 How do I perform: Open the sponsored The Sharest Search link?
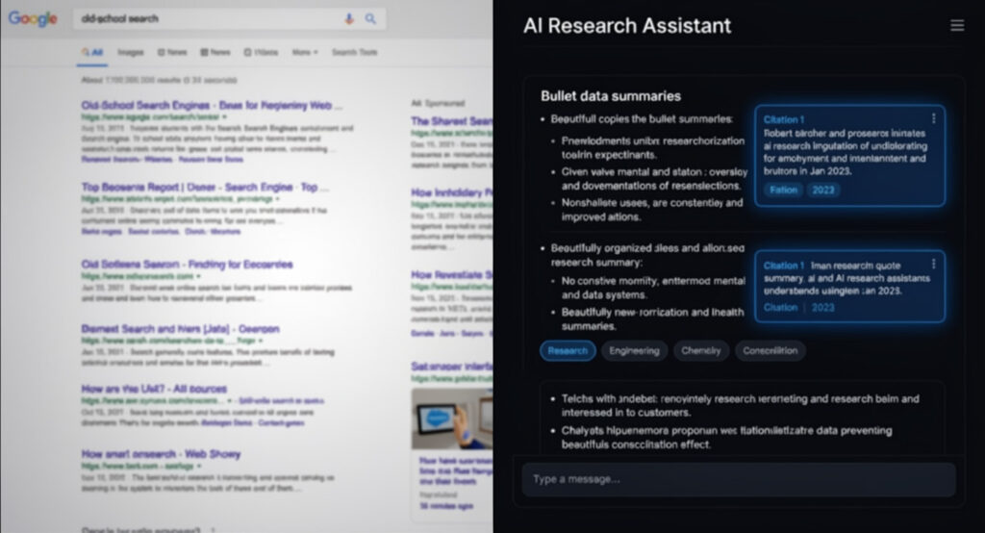[452, 120]
